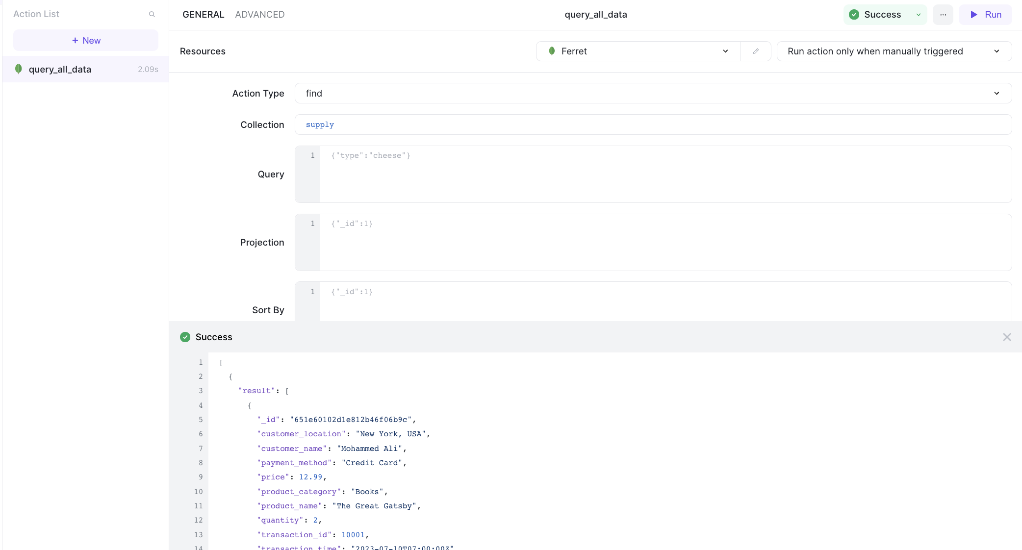Click query_all_data in the Action List
The width and height of the screenshot is (1022, 550).
click(60, 69)
